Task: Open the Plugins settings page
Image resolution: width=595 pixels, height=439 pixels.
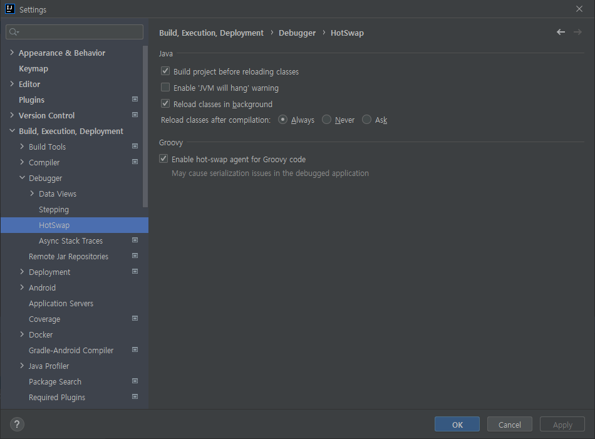Action: 31,100
